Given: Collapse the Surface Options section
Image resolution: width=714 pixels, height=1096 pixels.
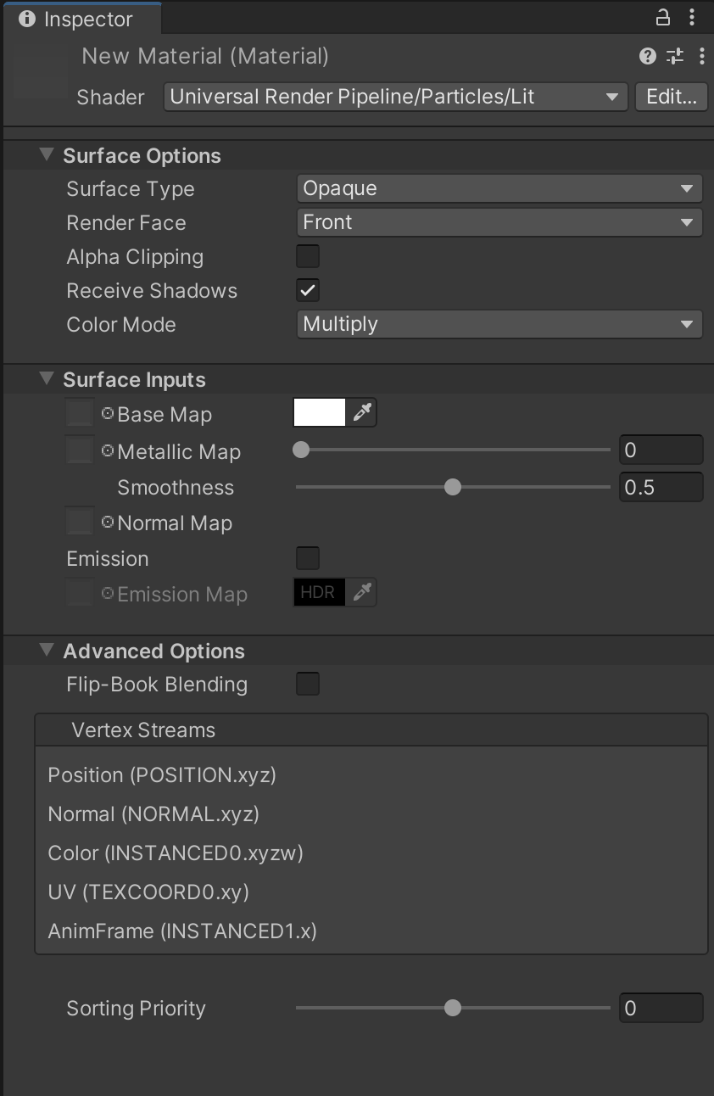Looking at the screenshot, I should pos(47,154).
